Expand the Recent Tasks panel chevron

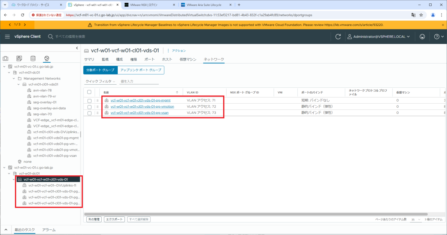tap(6, 230)
